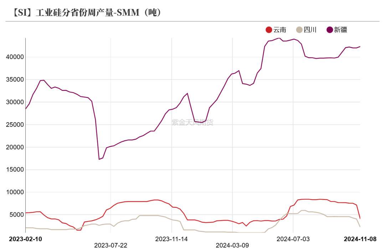Toggle the 云南 series via its legend text
385x249 pixels.
pyautogui.click(x=280, y=30)
